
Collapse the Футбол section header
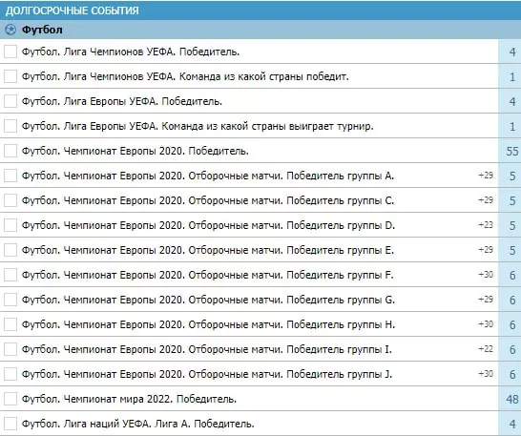tap(260, 30)
